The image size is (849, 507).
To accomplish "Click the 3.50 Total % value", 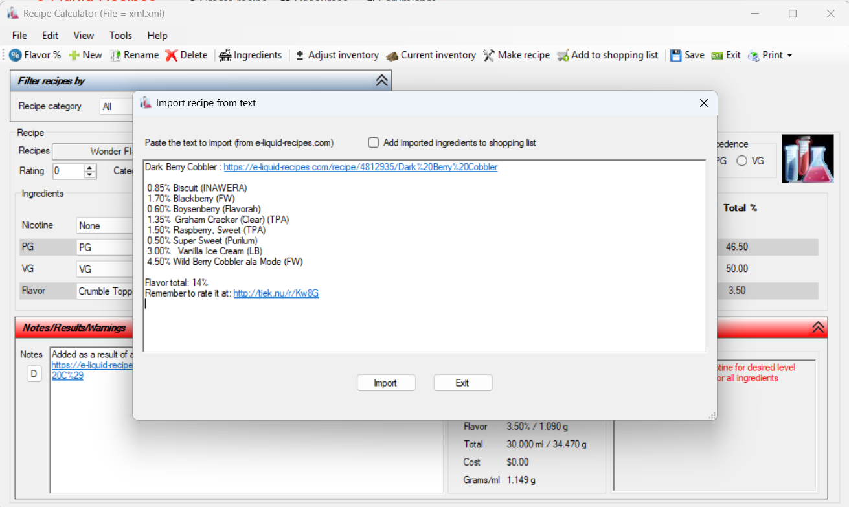I will [737, 291].
